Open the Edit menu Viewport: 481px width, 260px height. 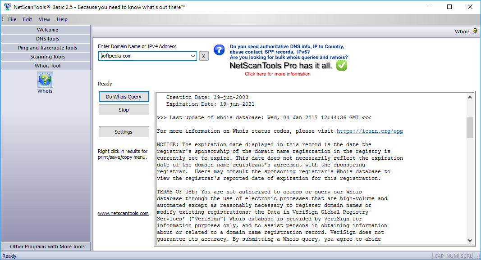(x=27, y=19)
